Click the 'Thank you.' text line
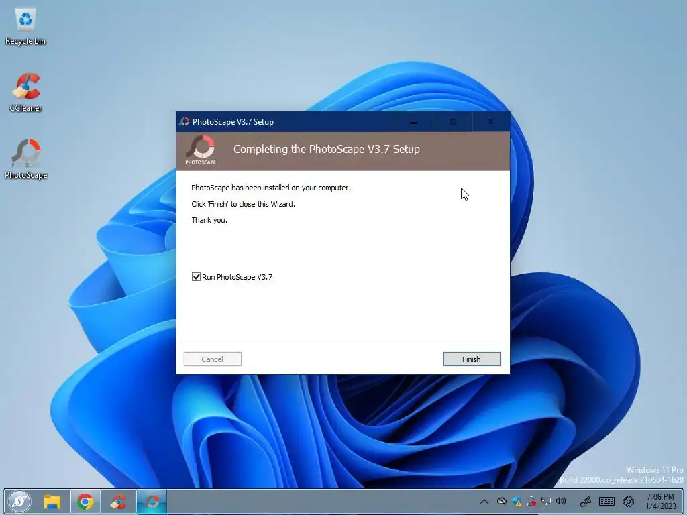 coord(209,220)
